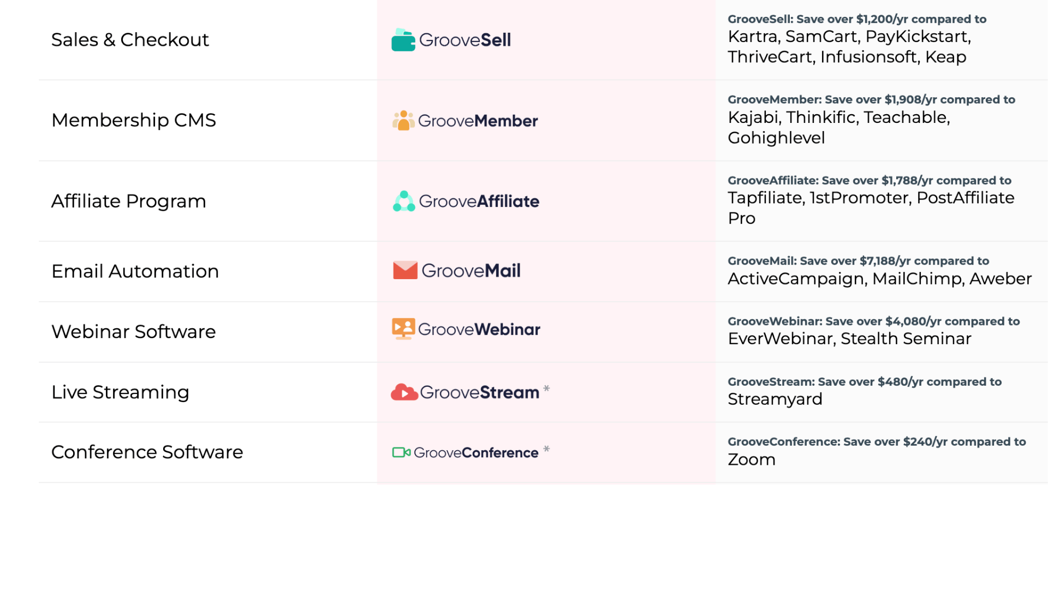Click 'Kajabi, Thinkific, Teachable' competitor list
This screenshot has width=1048, height=590.
coord(839,127)
